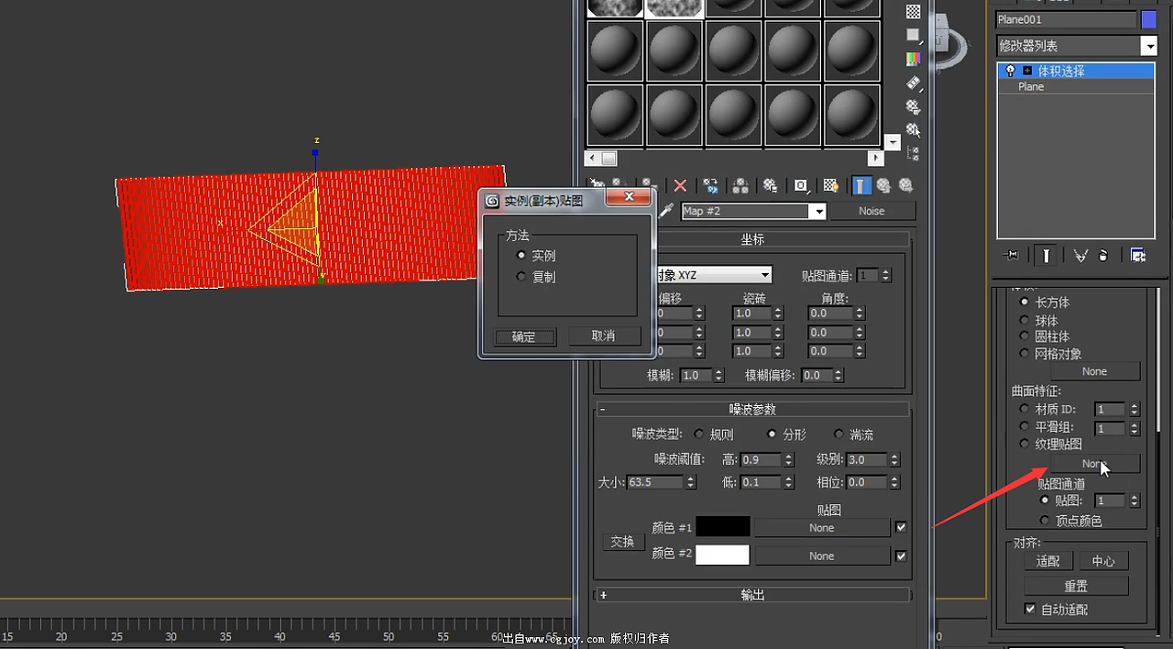Pin the modifier stack

(1011, 256)
